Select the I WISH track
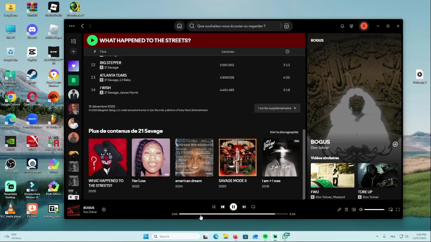 (194, 90)
